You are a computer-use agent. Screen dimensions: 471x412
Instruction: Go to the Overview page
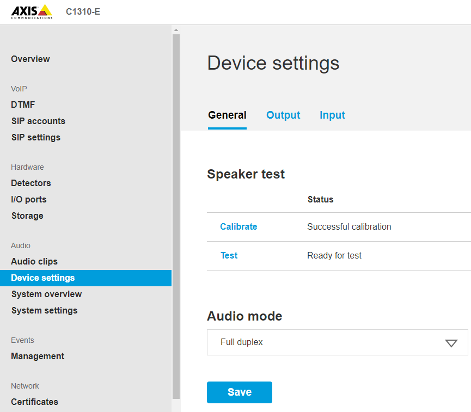pyautogui.click(x=30, y=59)
